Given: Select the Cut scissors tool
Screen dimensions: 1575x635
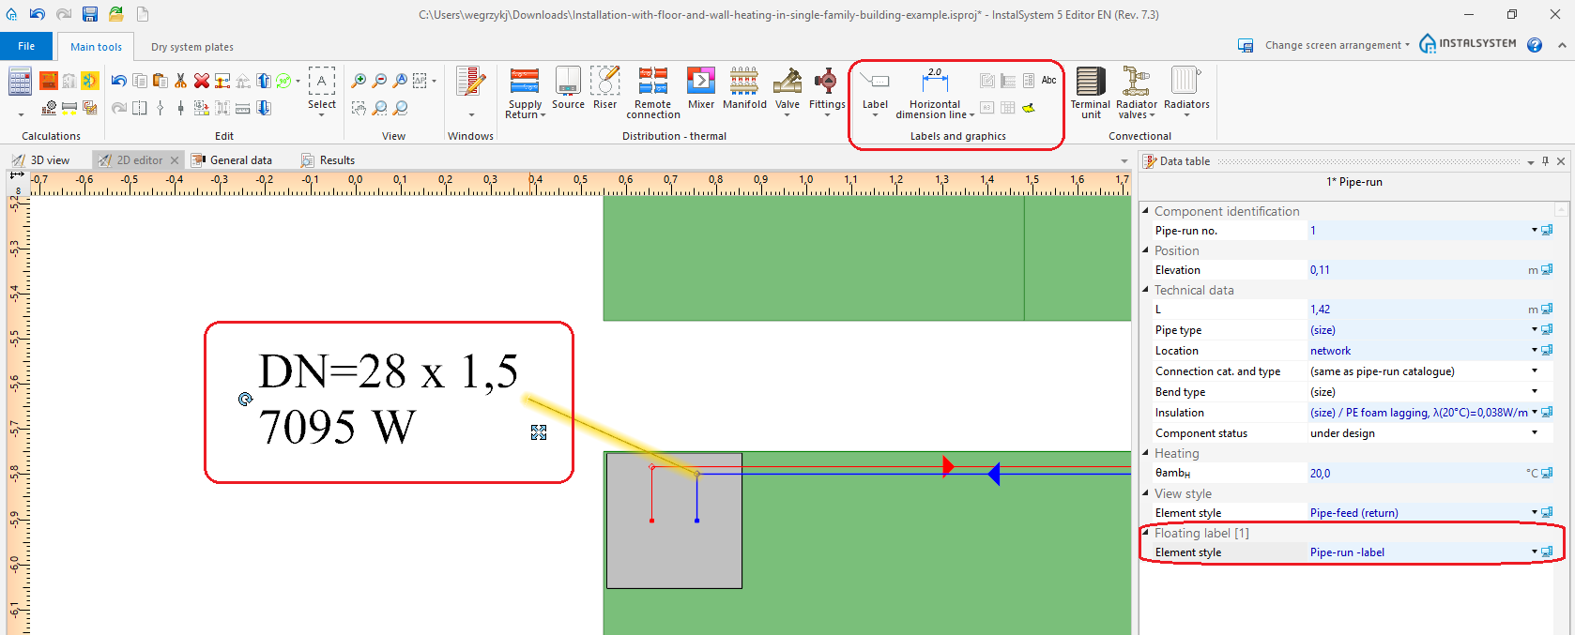Looking at the screenshot, I should (x=181, y=81).
